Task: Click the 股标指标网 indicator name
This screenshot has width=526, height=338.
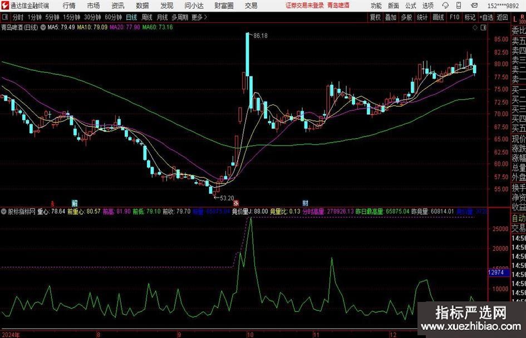Action: (x=22, y=211)
